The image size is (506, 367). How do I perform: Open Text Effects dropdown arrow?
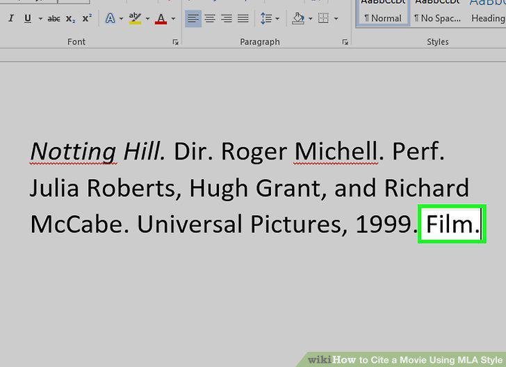pyautogui.click(x=122, y=19)
